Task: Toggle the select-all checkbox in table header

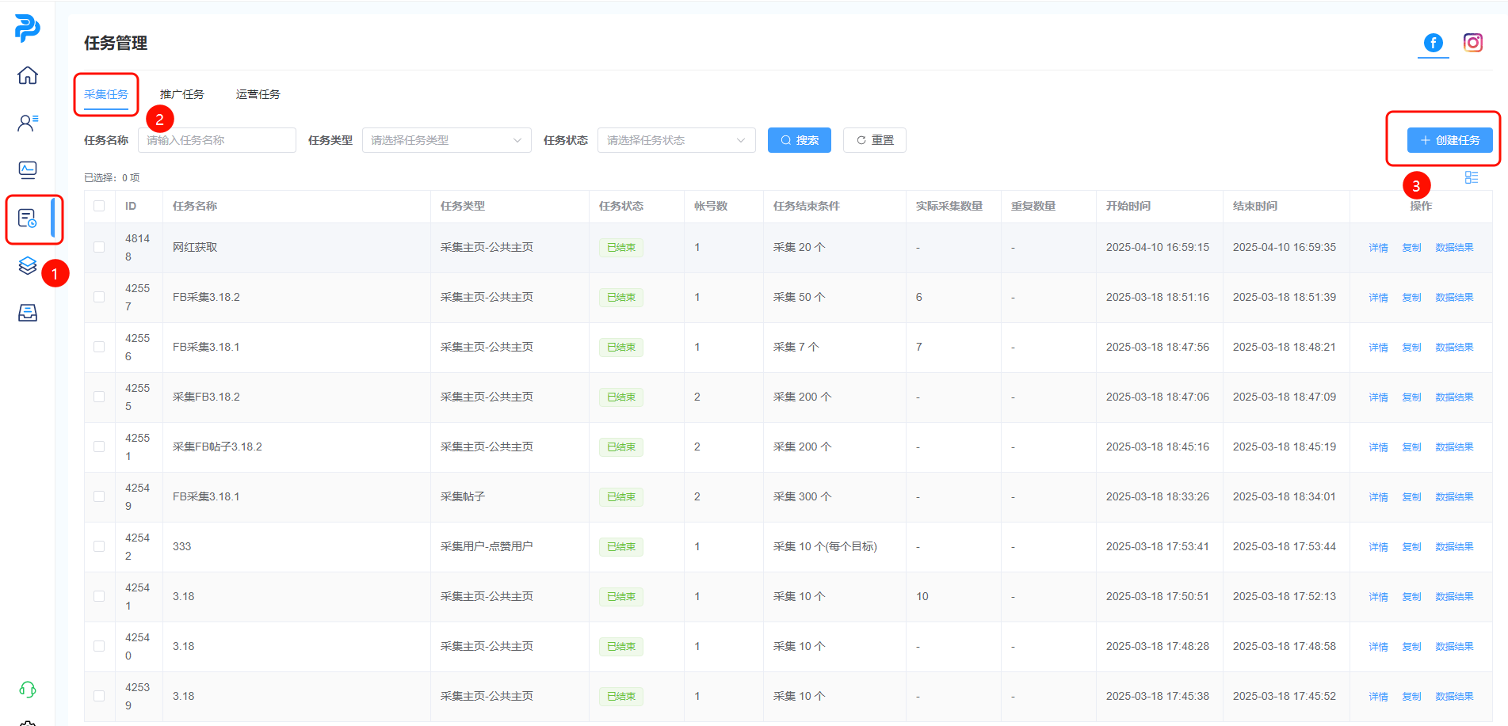Action: (x=99, y=206)
